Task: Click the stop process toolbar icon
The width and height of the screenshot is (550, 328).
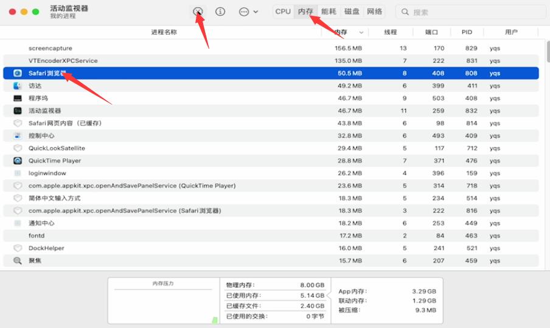Action: coord(198,12)
